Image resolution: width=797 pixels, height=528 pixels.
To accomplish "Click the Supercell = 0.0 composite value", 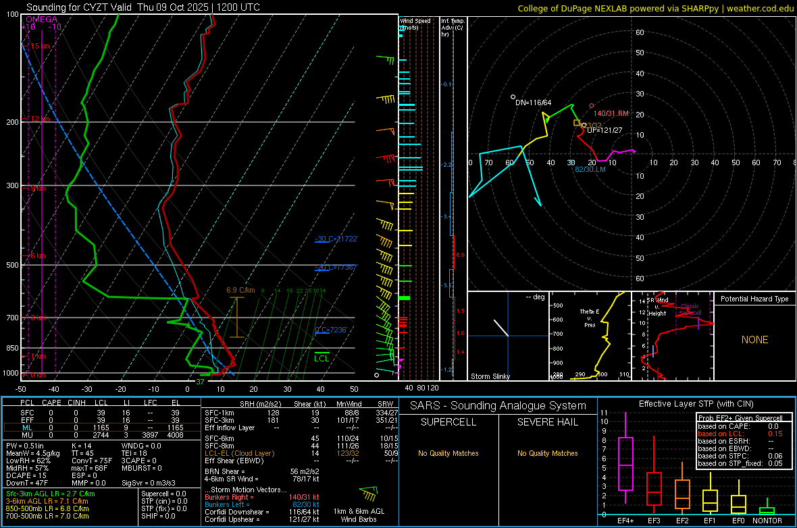I will click(x=163, y=494).
